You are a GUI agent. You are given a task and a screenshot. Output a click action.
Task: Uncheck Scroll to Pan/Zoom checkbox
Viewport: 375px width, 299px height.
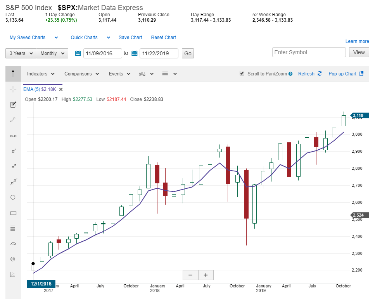coord(242,73)
